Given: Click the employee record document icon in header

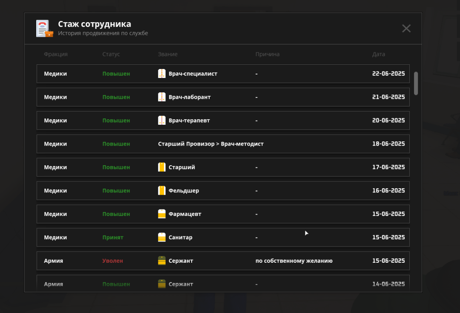Looking at the screenshot, I should point(44,29).
